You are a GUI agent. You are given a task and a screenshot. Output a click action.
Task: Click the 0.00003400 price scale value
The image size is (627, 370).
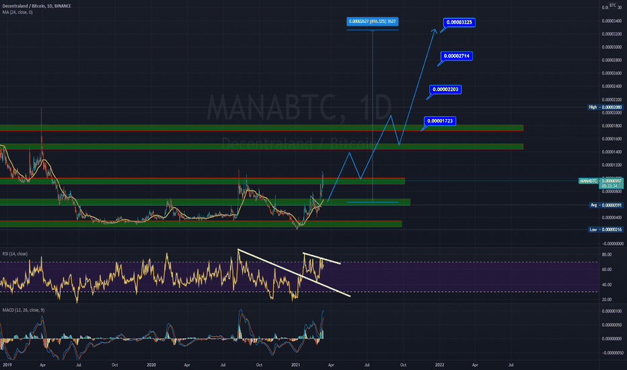(612, 21)
